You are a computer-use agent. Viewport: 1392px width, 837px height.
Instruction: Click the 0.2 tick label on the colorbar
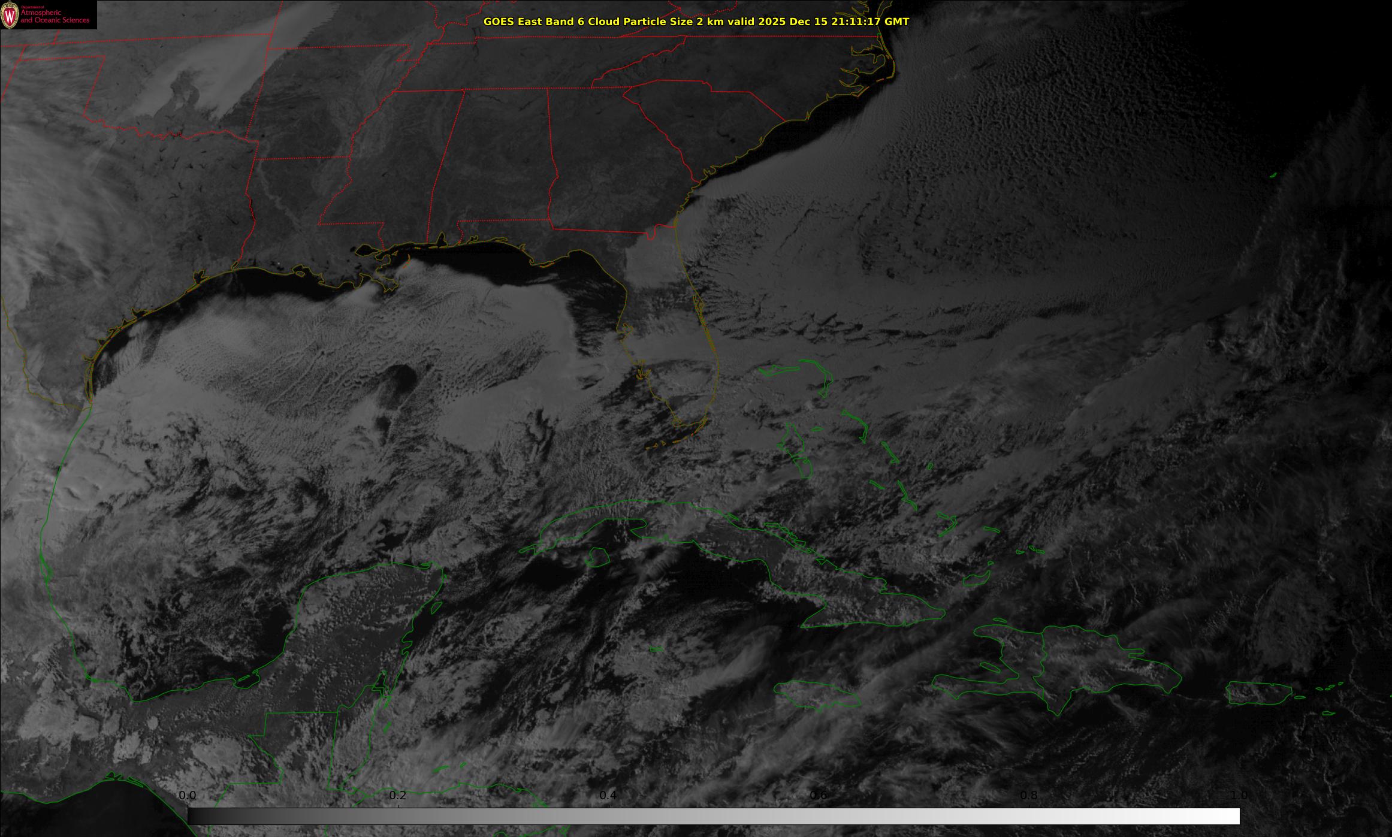[398, 795]
